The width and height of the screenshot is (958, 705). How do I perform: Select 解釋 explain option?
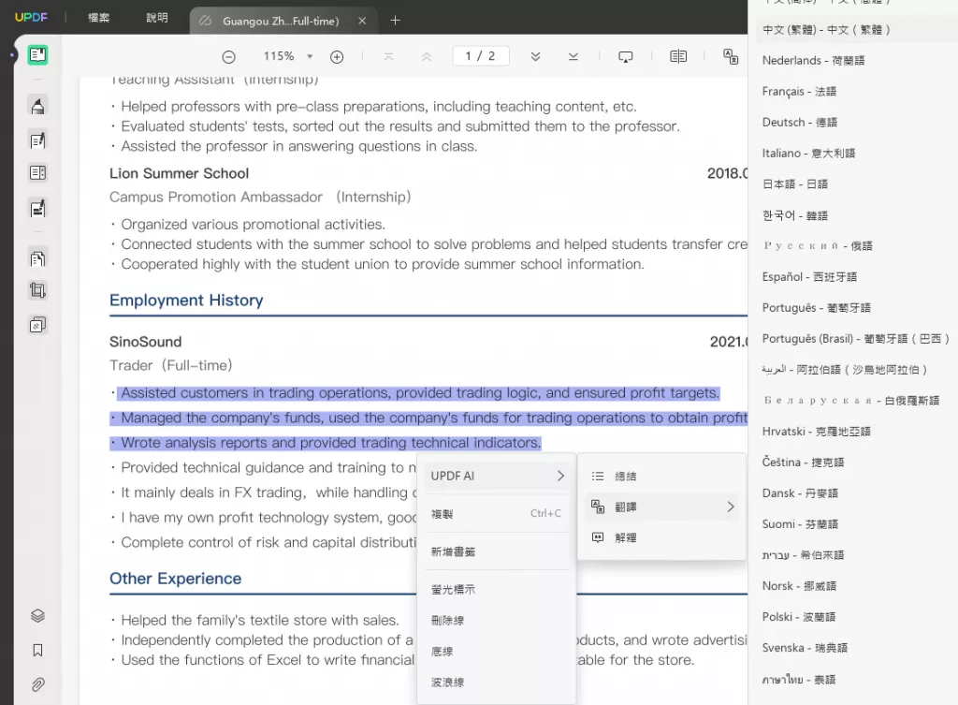coord(661,537)
